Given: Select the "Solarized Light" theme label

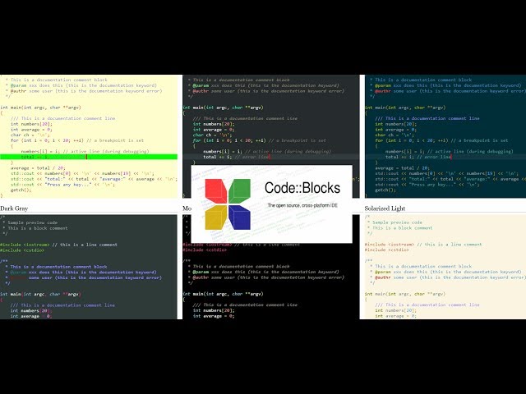Looking at the screenshot, I should click(x=385, y=208).
